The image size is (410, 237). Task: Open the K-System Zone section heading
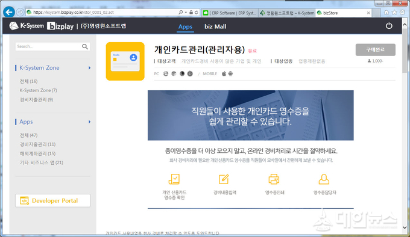(39, 68)
